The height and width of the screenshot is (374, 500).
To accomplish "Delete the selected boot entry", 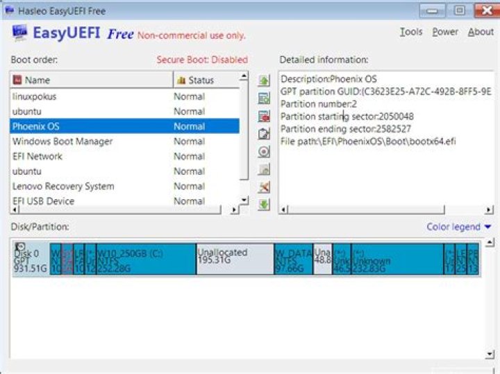I will pos(264,116).
